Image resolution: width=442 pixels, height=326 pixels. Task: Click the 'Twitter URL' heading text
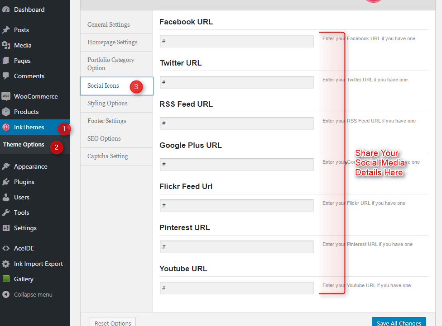(181, 63)
